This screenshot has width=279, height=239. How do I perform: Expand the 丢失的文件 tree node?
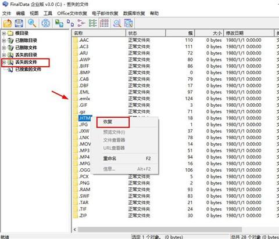coord(3,62)
